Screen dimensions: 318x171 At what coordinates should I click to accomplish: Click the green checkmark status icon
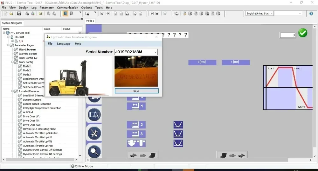(303, 33)
